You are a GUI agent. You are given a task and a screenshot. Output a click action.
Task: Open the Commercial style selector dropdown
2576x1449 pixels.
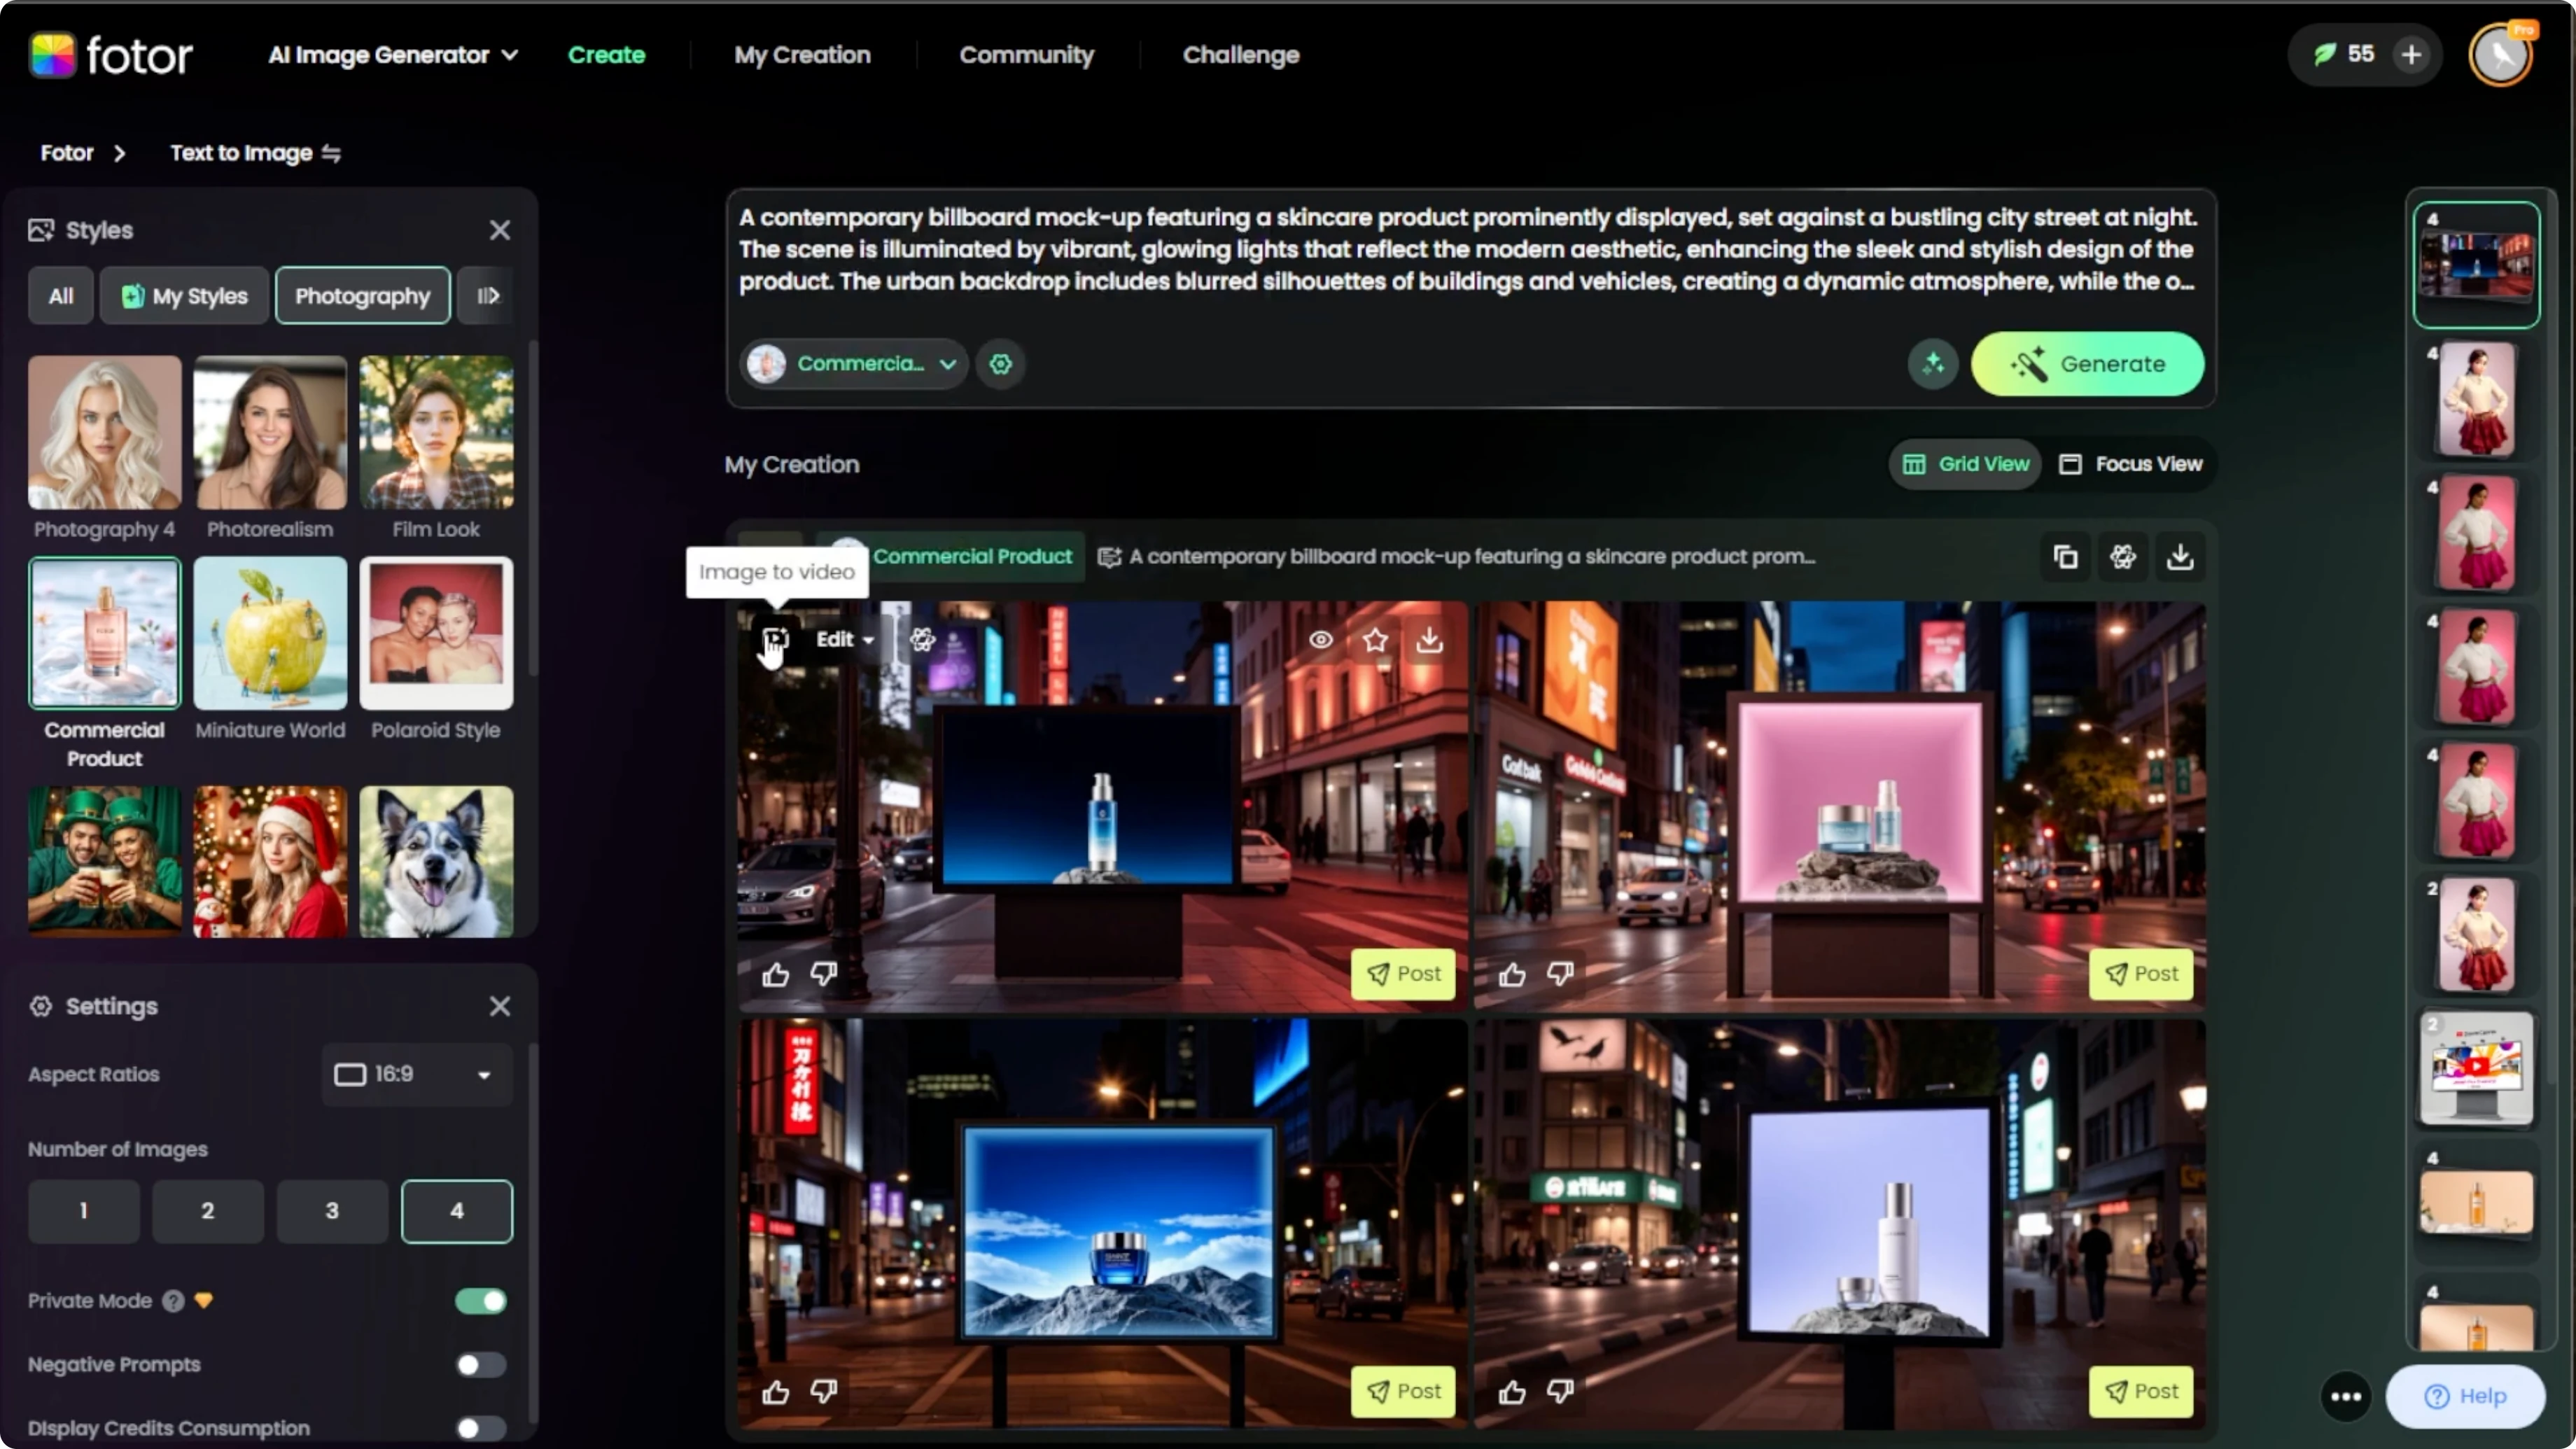coord(855,364)
